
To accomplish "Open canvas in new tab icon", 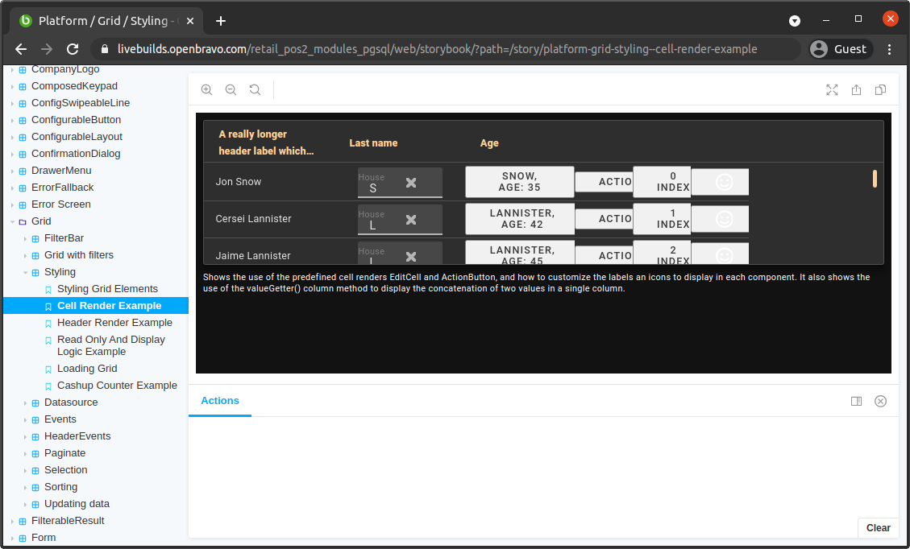I will [856, 90].
